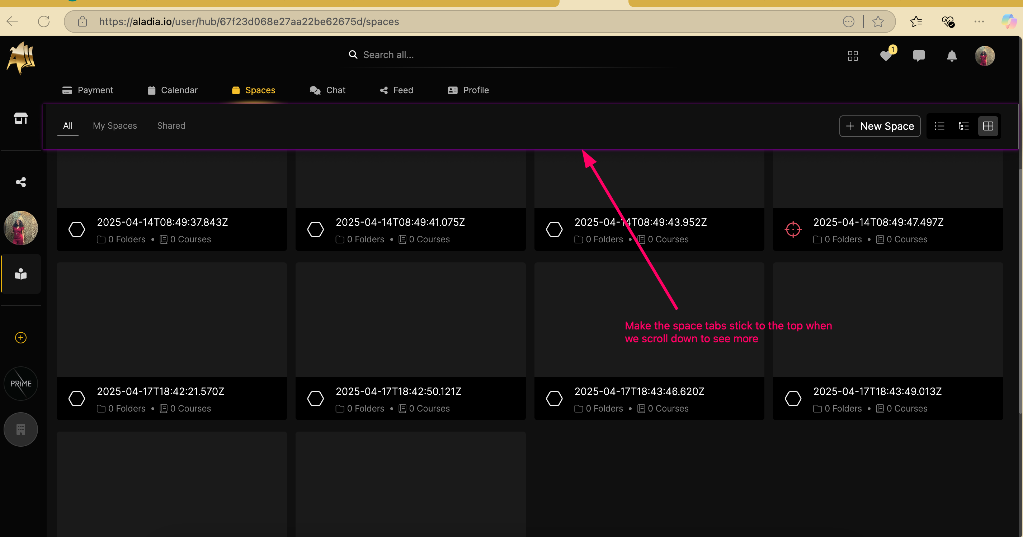Click the share nodes icon in the left sidebar
1023x537 pixels.
21,182
